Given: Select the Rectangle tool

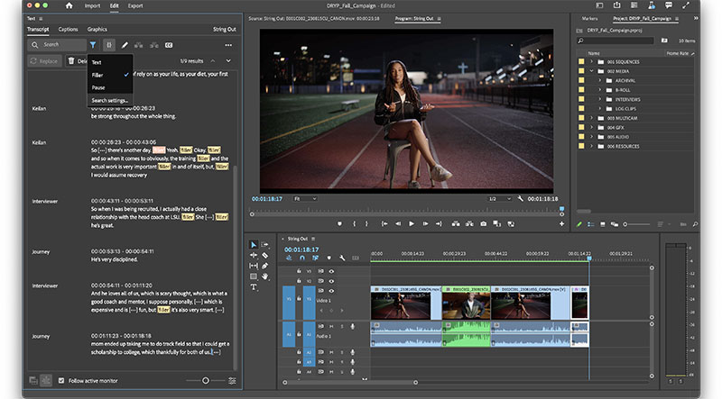Looking at the screenshot, I should 254,277.
